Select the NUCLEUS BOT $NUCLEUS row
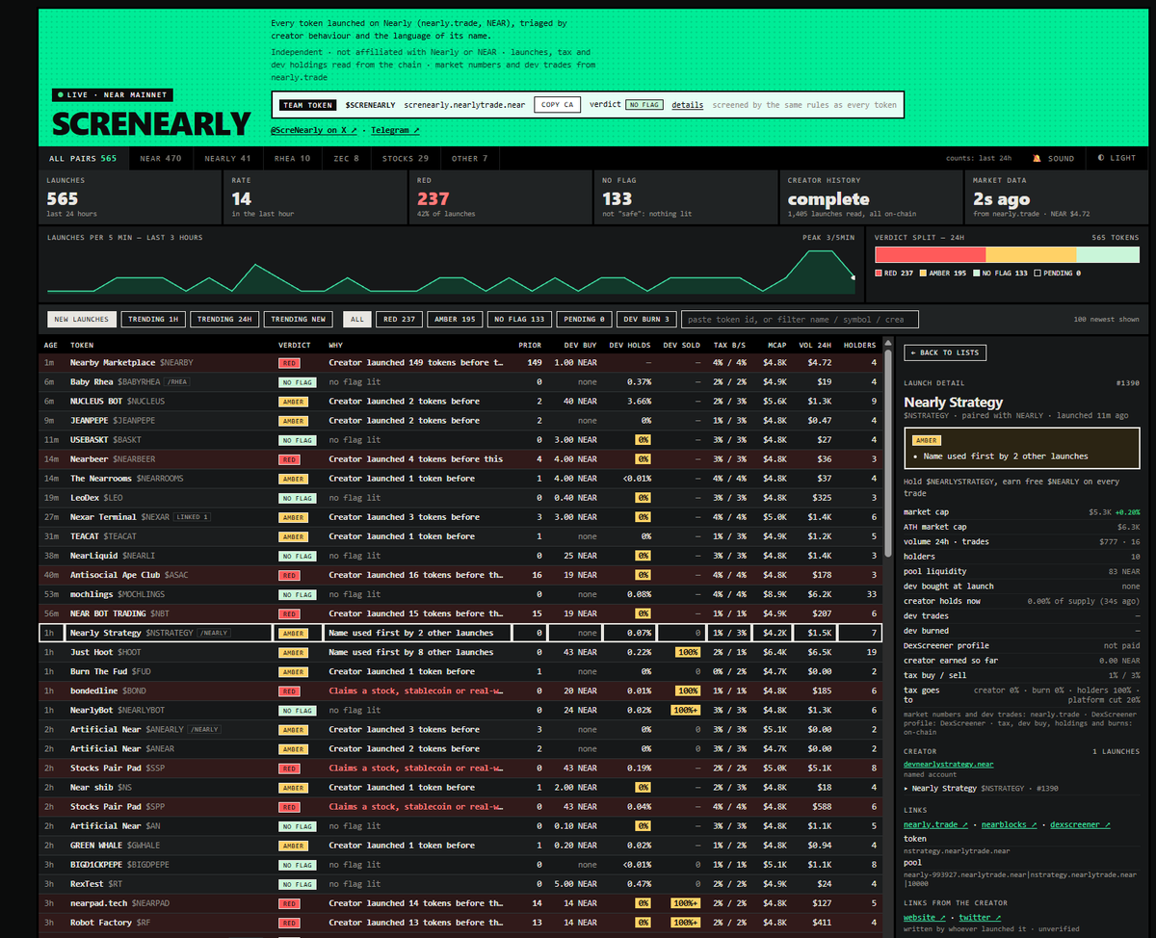Screen dimensions: 1156x938 point(460,401)
